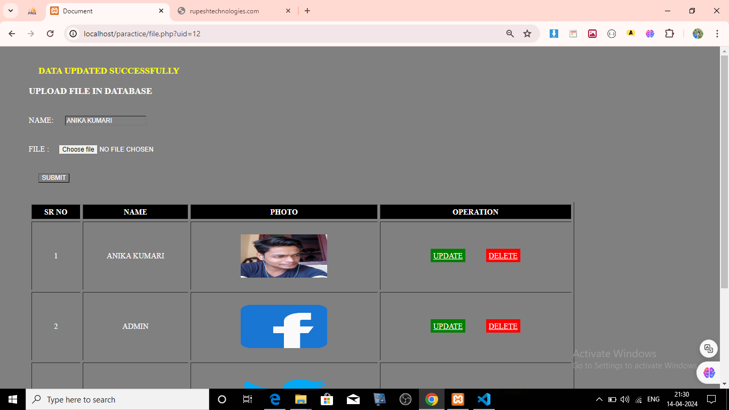Open Microsoft Store from the taskbar
The height and width of the screenshot is (410, 729).
(x=327, y=399)
